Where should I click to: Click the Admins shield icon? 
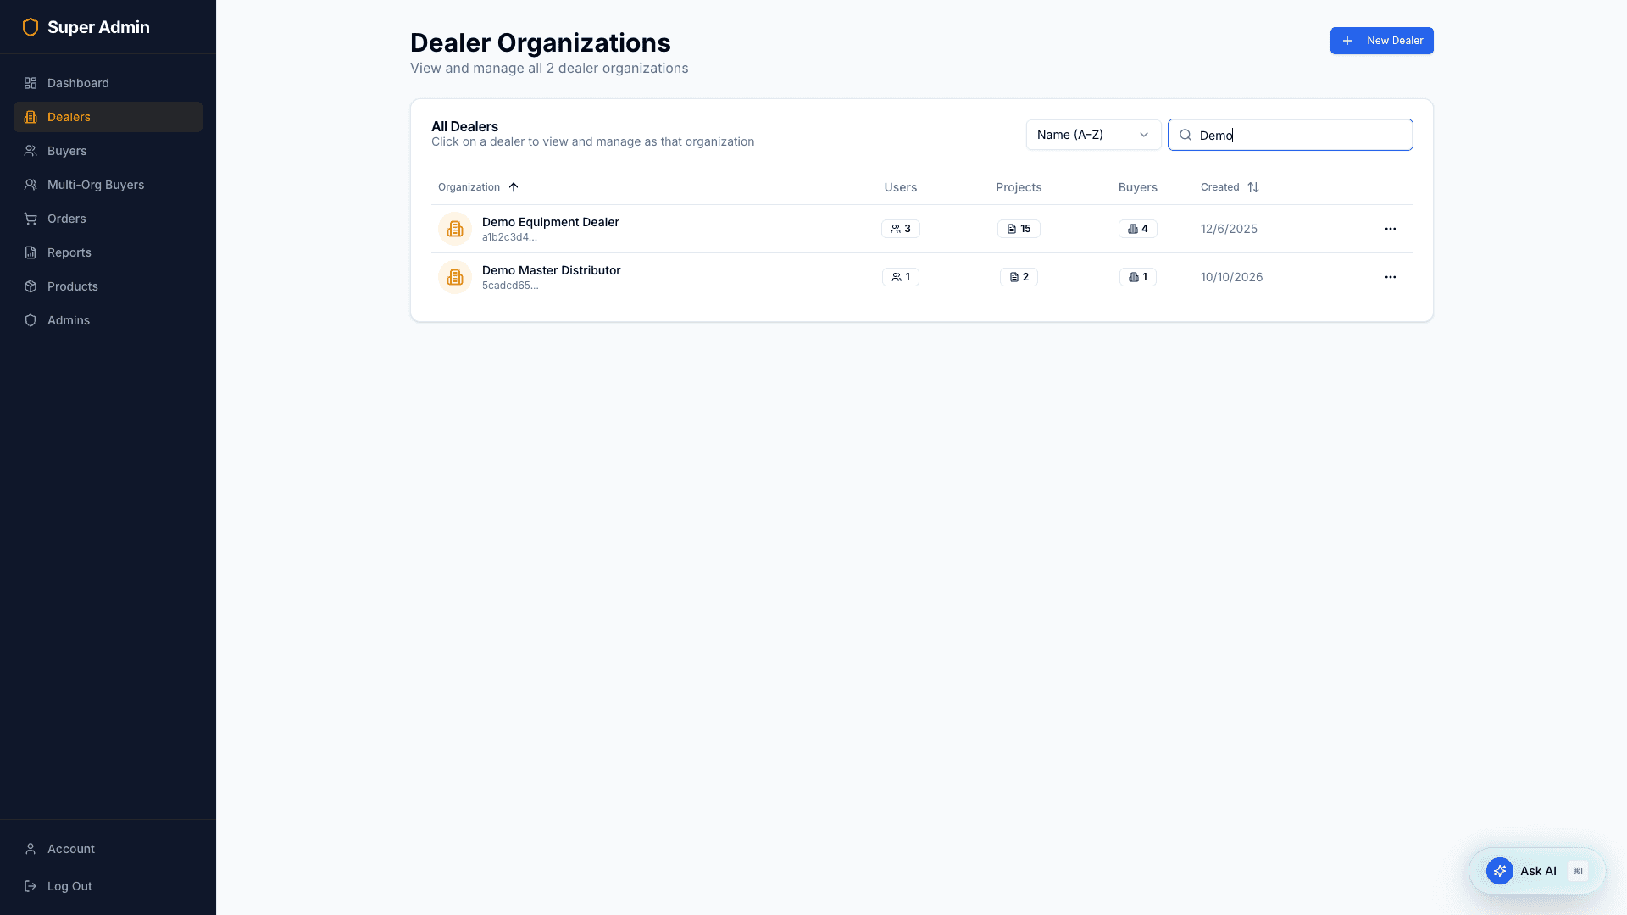(31, 320)
